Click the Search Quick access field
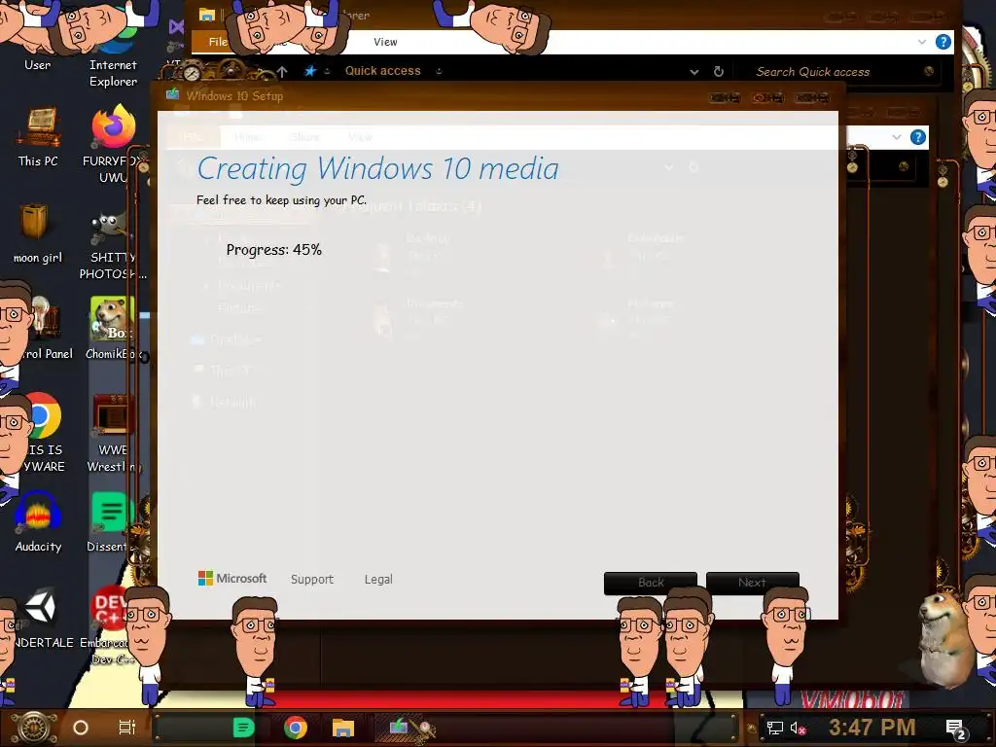The height and width of the screenshot is (747, 996). (x=837, y=72)
